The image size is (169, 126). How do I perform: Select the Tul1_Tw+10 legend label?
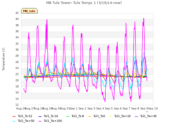click(x=123, y=116)
